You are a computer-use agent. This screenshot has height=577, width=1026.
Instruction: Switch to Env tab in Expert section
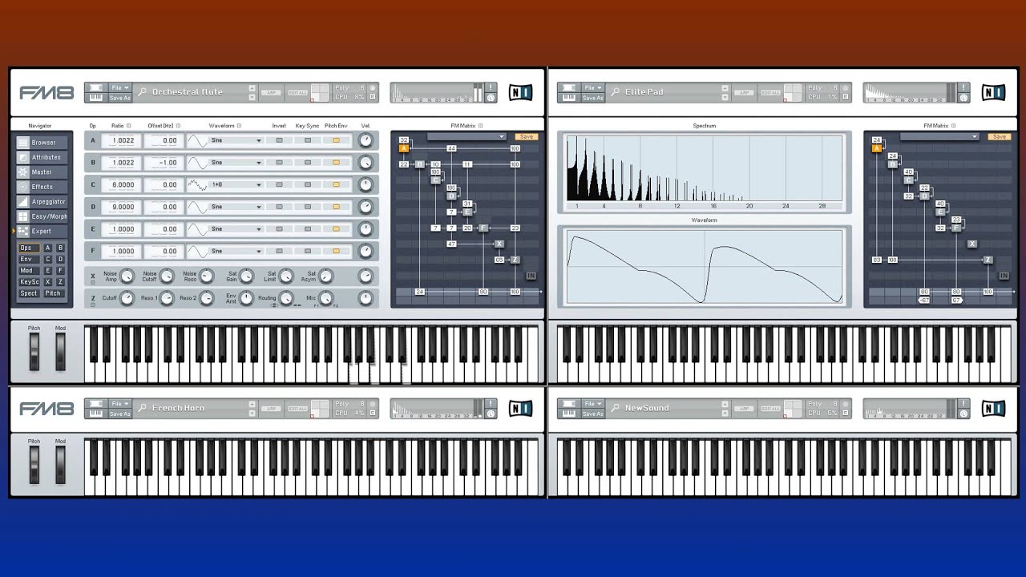tap(28, 260)
